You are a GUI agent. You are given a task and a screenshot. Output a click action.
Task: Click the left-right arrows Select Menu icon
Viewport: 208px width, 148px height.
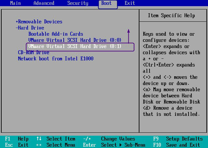click(x=39, y=145)
